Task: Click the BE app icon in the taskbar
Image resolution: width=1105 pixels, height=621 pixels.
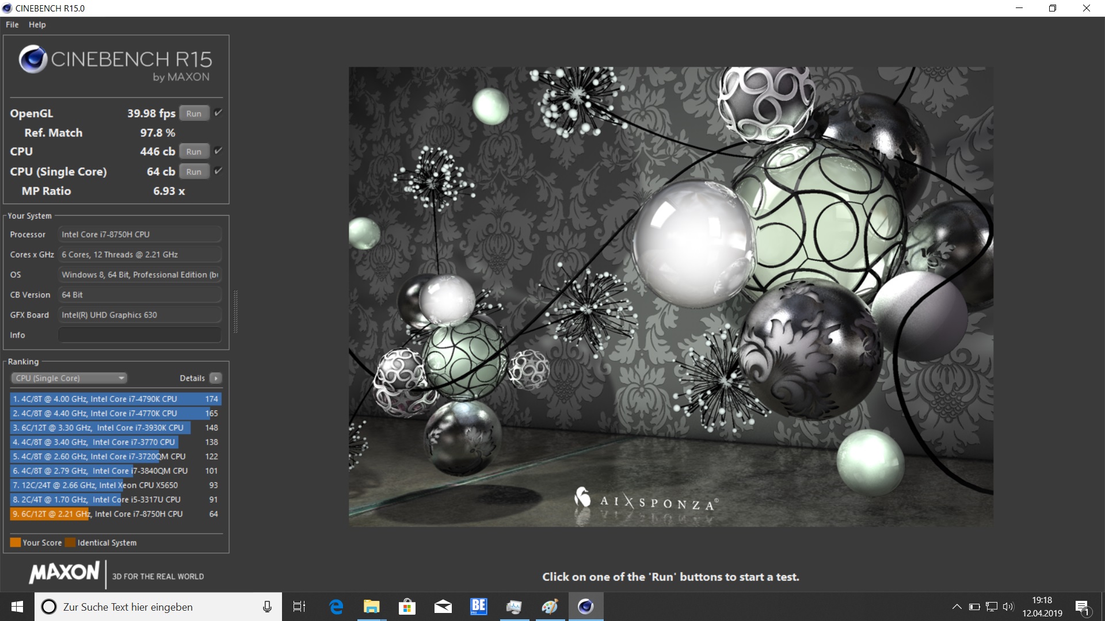Action: click(478, 607)
